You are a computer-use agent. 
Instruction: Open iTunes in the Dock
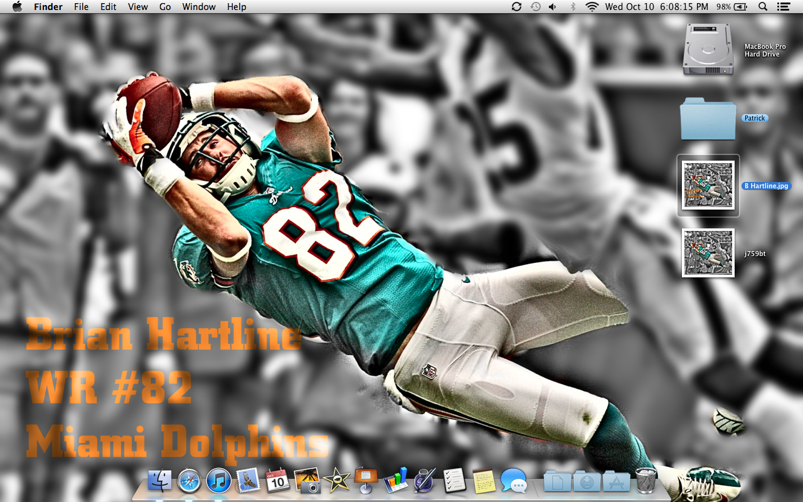tap(219, 481)
